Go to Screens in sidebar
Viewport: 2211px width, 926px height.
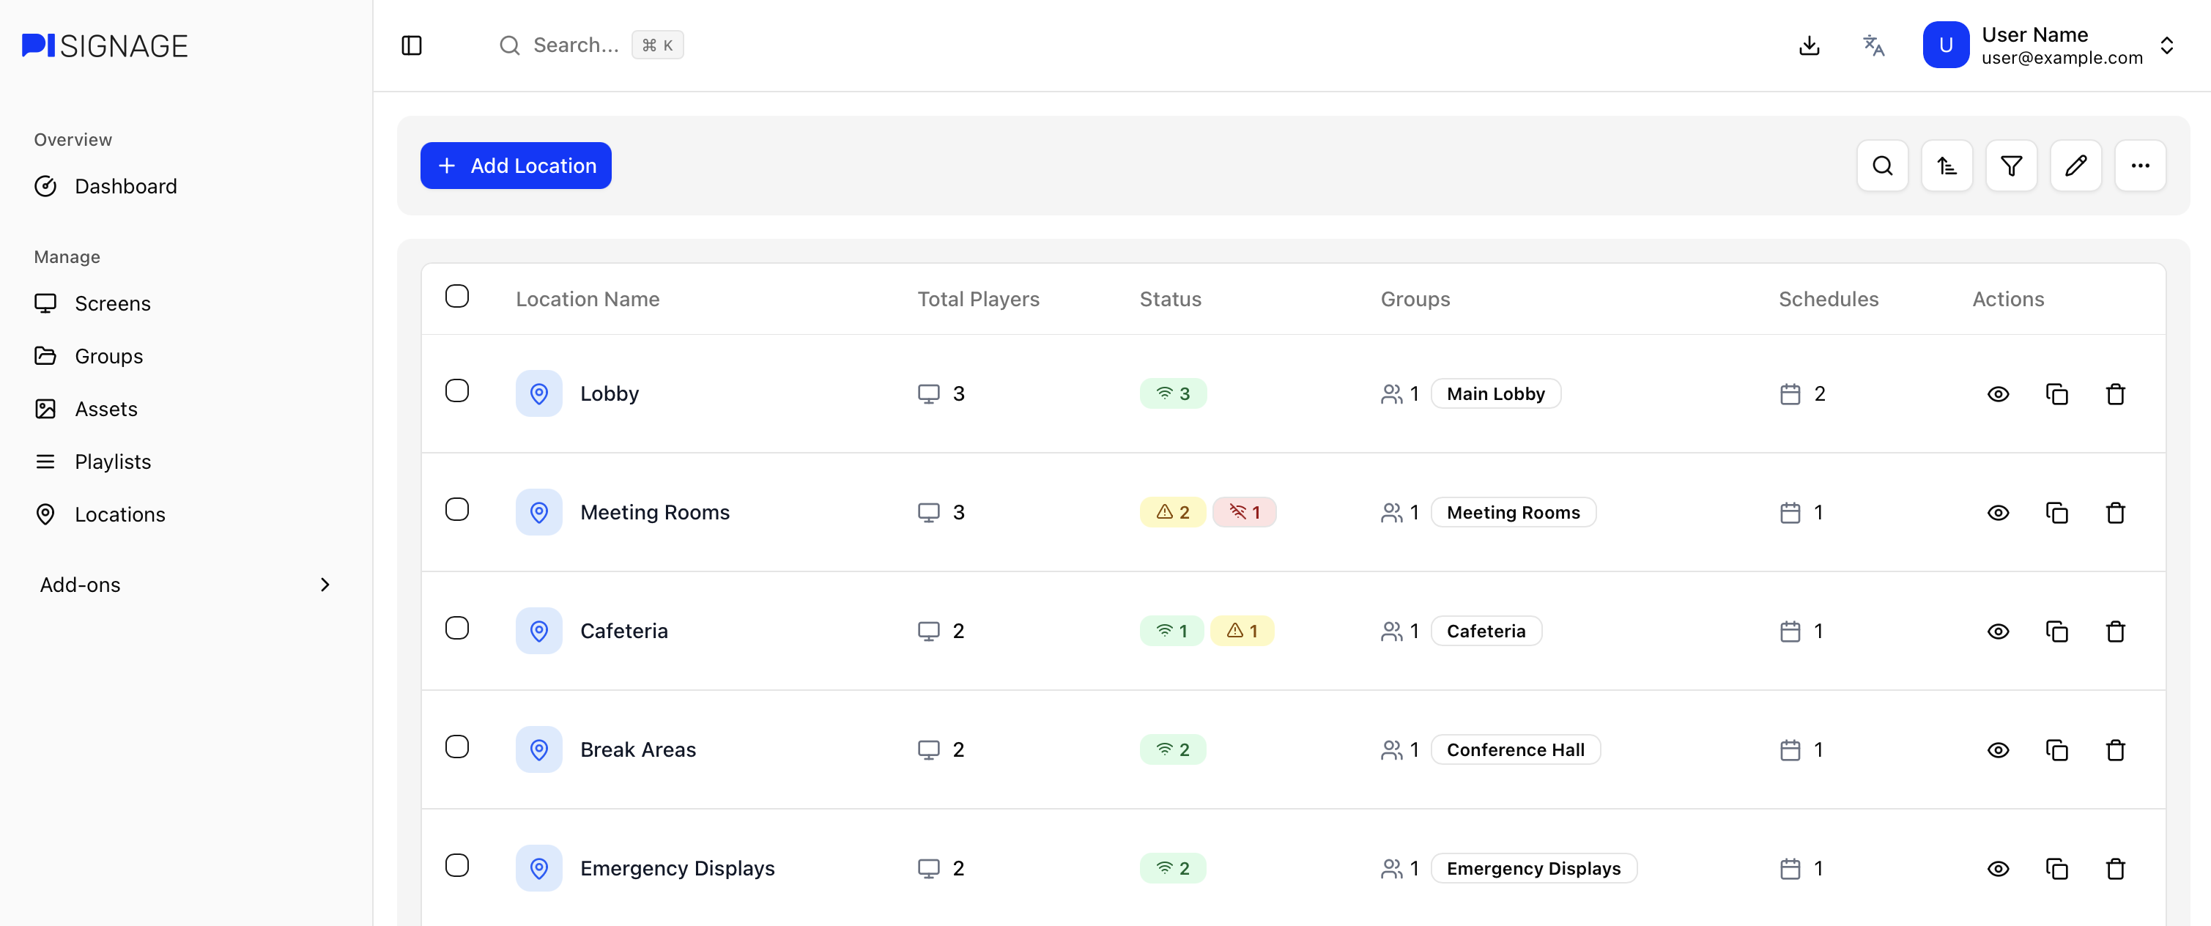point(111,304)
